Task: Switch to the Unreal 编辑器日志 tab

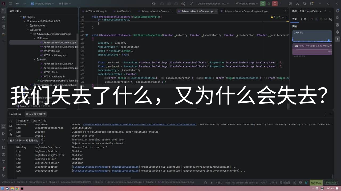Action: point(36,114)
